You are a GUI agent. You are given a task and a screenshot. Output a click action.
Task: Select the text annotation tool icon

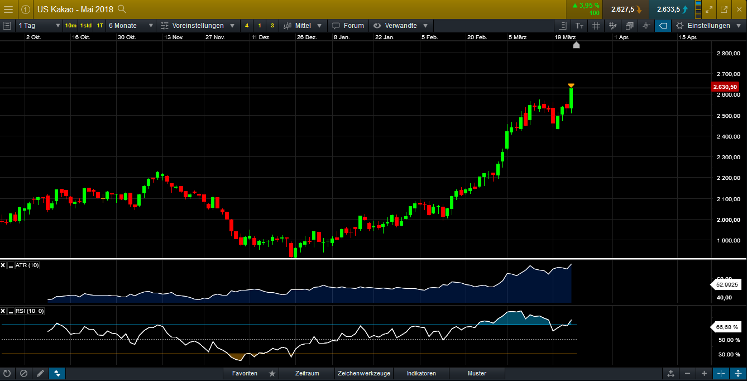[x=579, y=26]
